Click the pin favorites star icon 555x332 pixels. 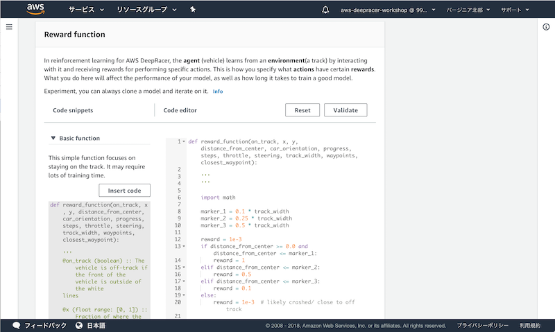pyautogui.click(x=193, y=10)
